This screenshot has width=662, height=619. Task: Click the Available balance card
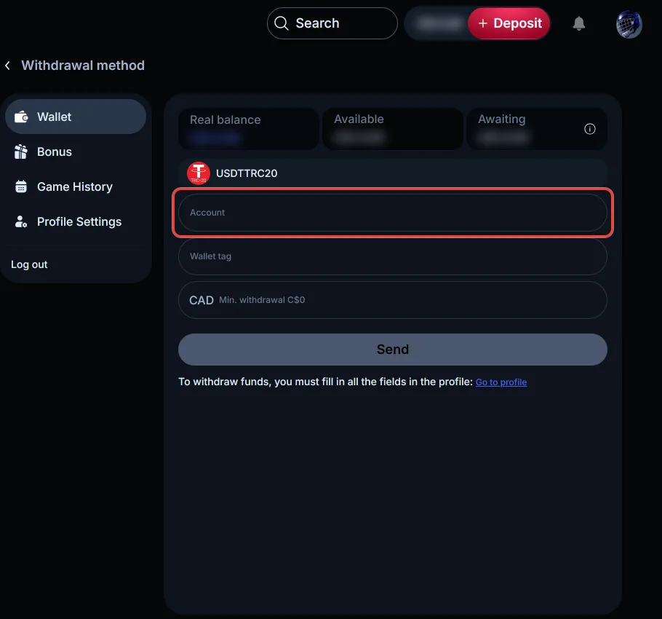tap(393, 128)
